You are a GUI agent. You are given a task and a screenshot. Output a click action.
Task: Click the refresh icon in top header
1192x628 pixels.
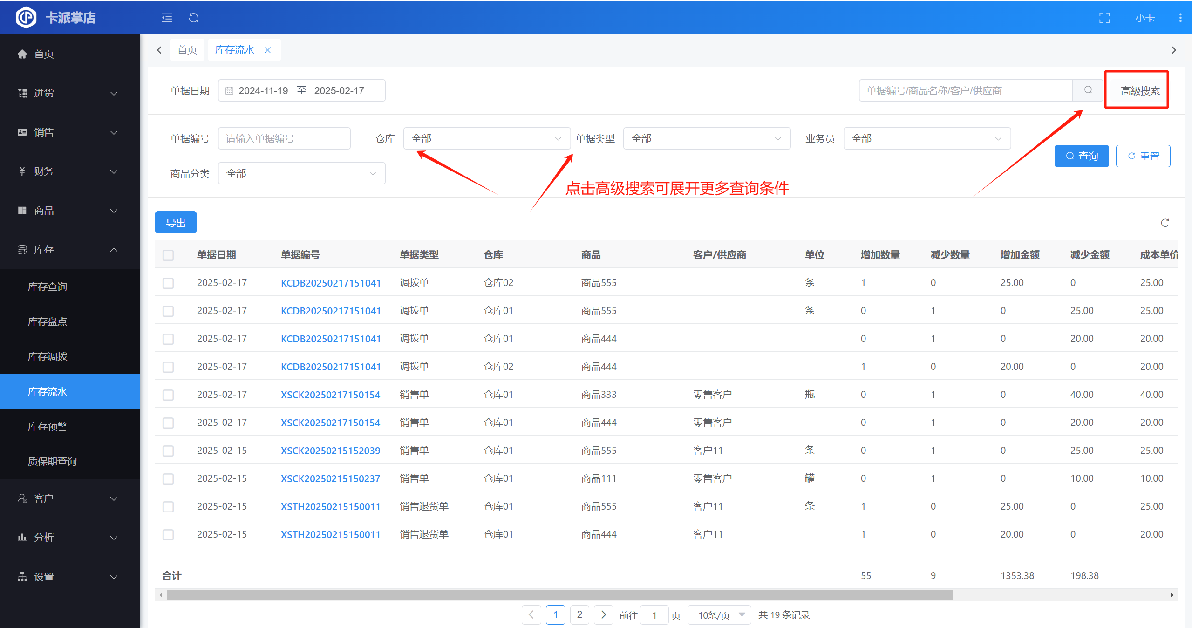click(193, 18)
